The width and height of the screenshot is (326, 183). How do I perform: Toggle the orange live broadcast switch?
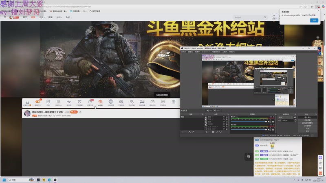click(38, 102)
